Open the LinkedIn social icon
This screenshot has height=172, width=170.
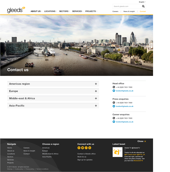[x=90, y=148]
